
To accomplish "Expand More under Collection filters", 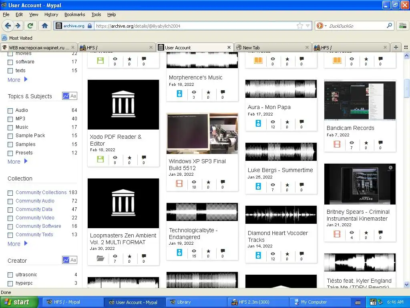I will pyautogui.click(x=18, y=243).
